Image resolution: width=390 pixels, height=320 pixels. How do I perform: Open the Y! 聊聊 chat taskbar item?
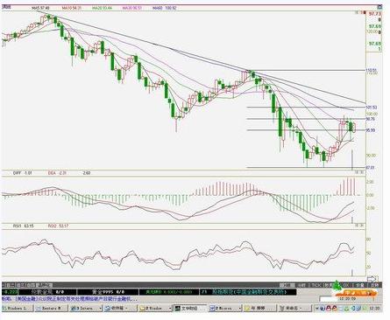tap(259, 308)
